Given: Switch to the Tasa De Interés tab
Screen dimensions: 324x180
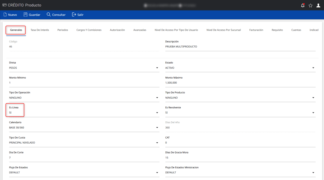Looking at the screenshot, I should 40,30.
